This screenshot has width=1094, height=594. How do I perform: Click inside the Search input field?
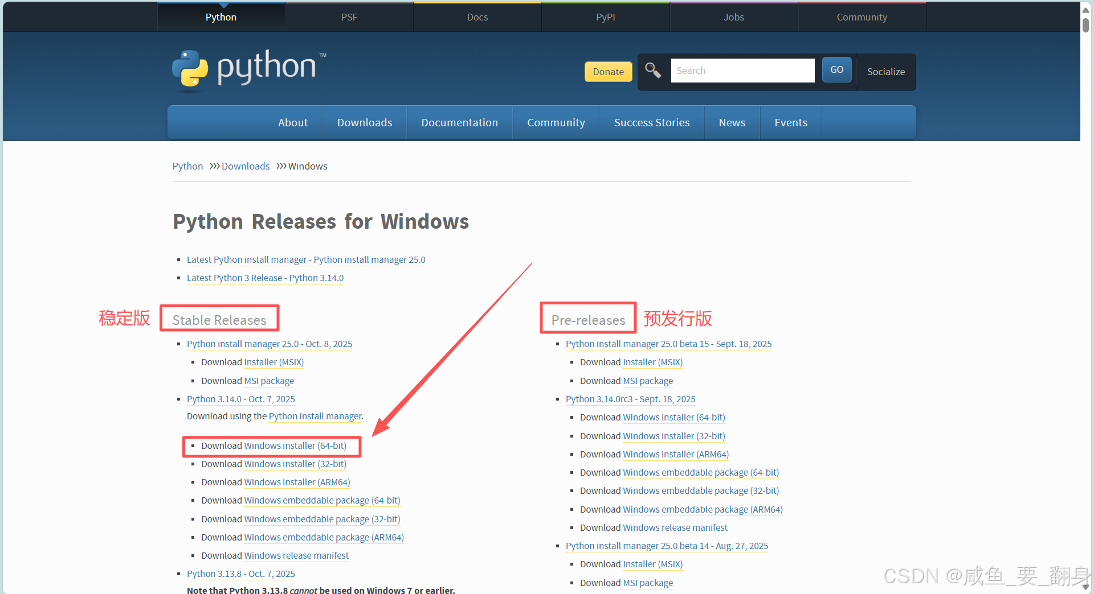(x=742, y=71)
